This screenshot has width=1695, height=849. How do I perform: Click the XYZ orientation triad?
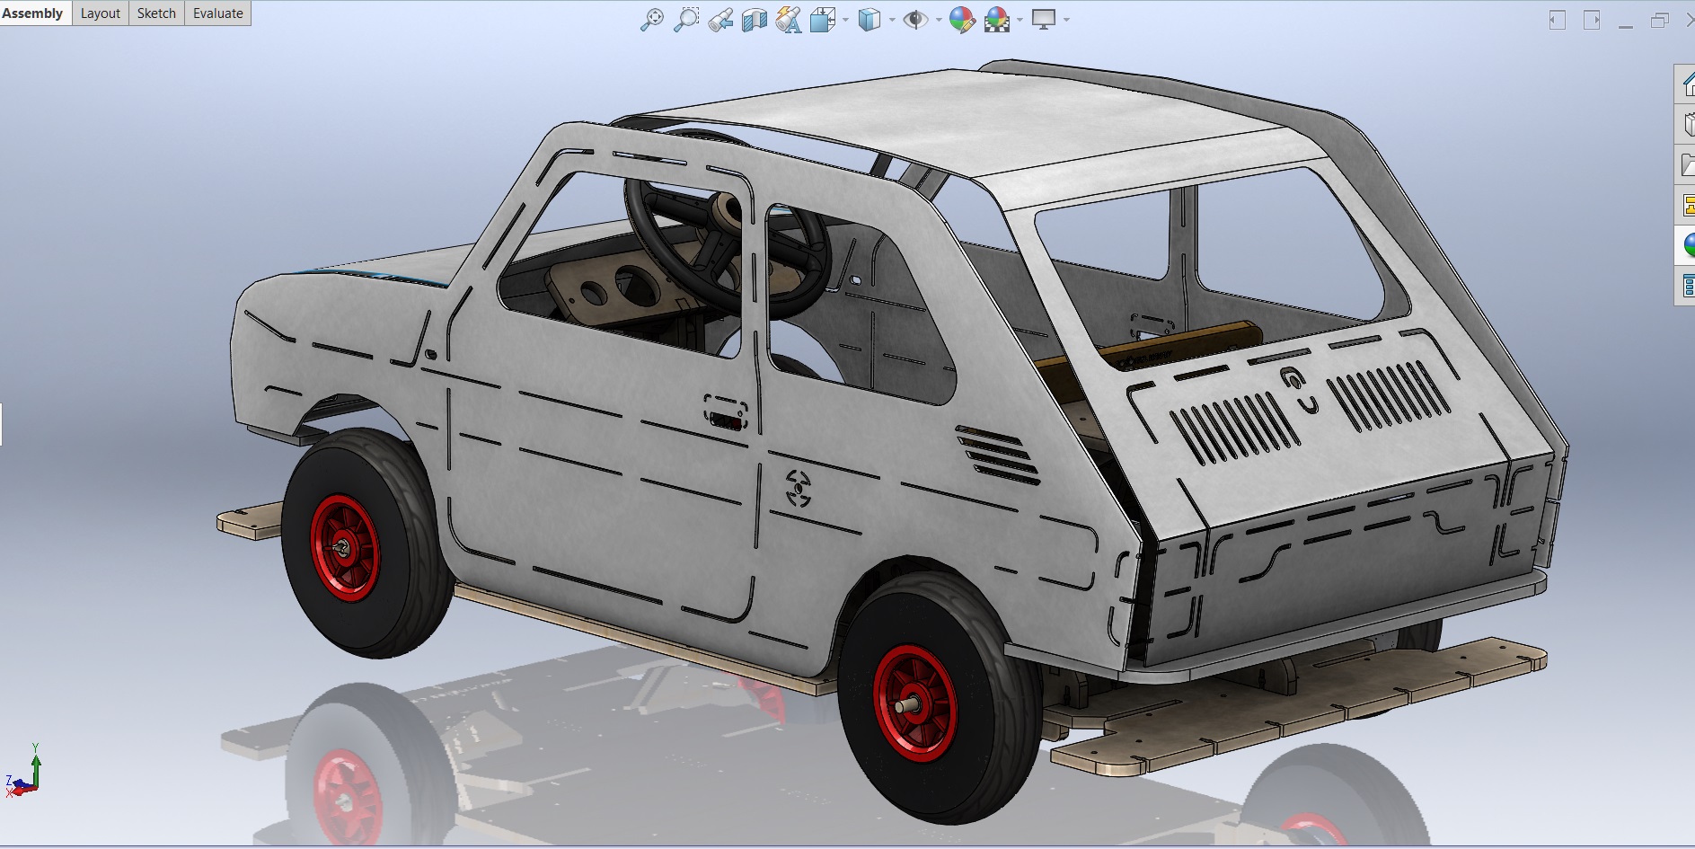click(x=23, y=773)
